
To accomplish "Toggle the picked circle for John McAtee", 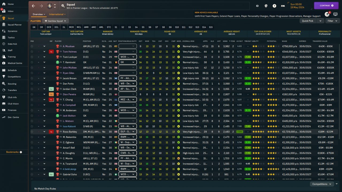I will (32, 68).
